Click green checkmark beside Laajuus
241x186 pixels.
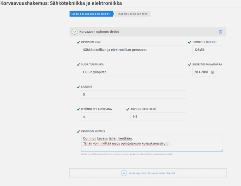tap(78, 87)
